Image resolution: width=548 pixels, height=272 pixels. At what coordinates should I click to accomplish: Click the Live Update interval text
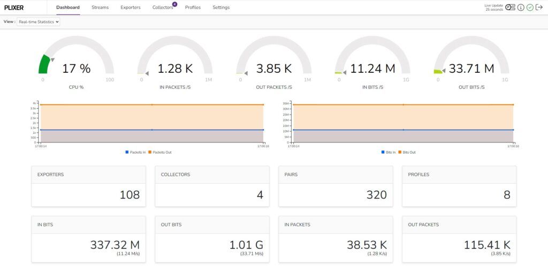click(494, 7)
